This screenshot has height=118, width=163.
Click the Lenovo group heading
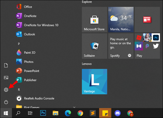pos(87,64)
